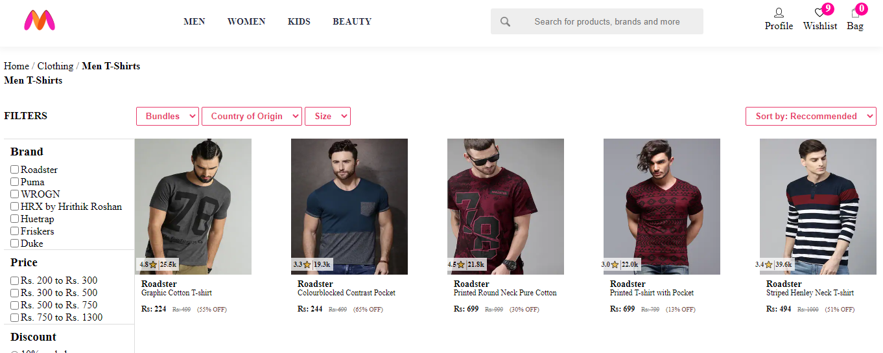This screenshot has width=883, height=353.
Task: Open the Profile icon
Action: tap(779, 13)
